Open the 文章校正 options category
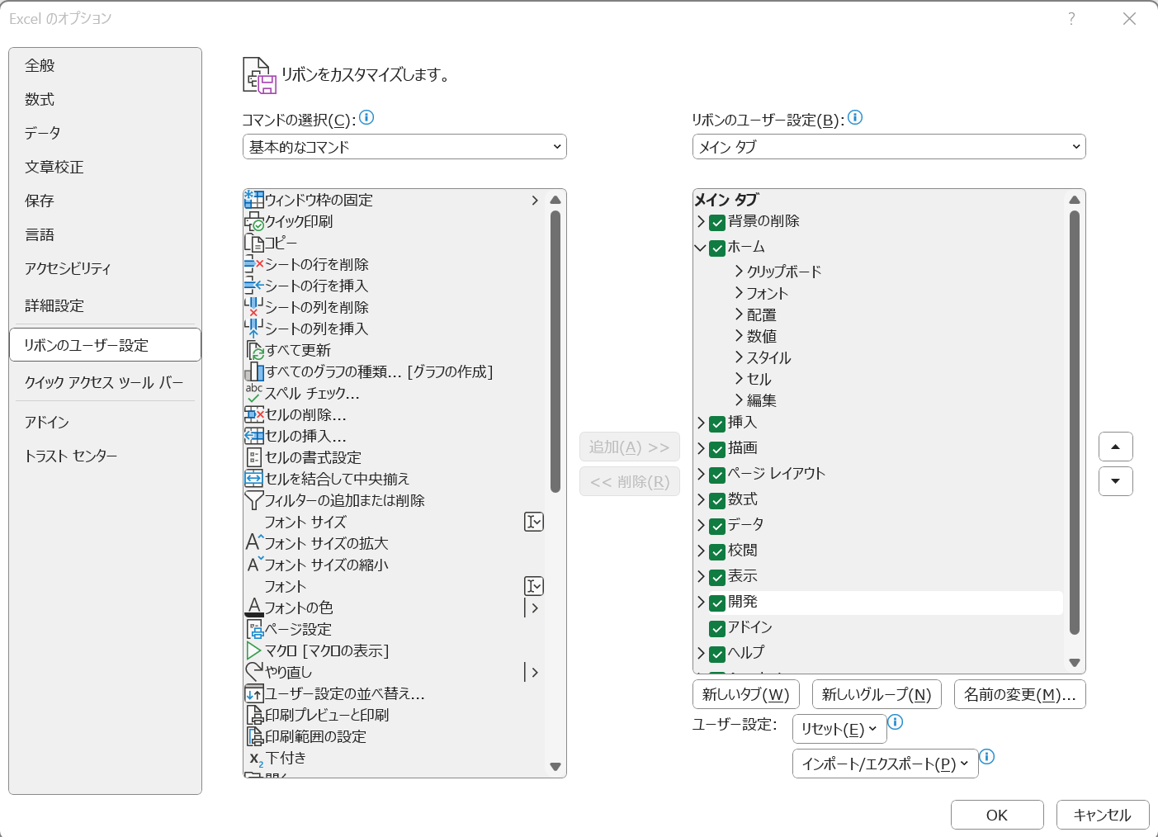The width and height of the screenshot is (1158, 837). tap(105, 167)
